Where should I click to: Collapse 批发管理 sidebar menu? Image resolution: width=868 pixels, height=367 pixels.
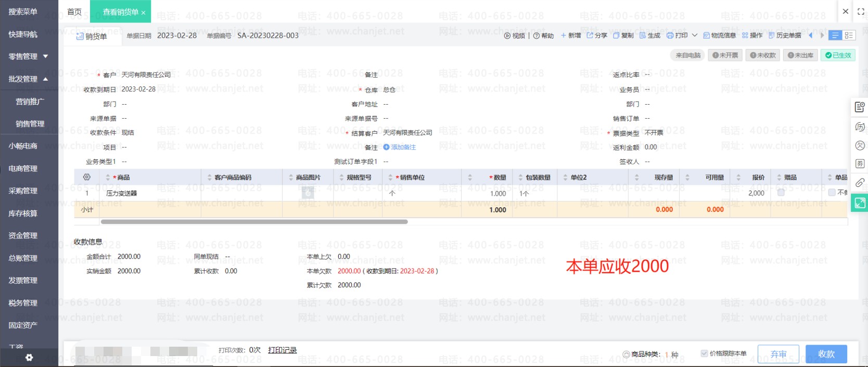(x=29, y=79)
